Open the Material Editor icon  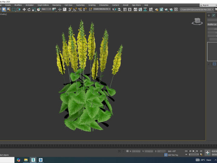coord(151,10)
